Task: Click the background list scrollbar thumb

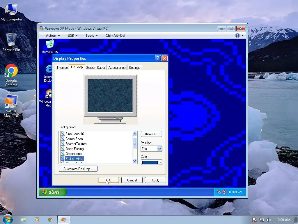Action: click(x=134, y=143)
